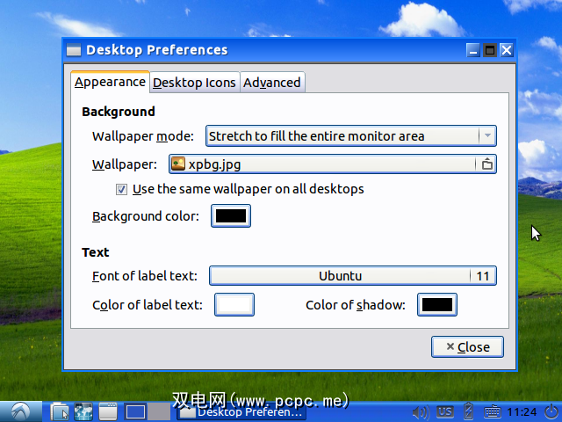Close window via title bar X

pos(507,50)
